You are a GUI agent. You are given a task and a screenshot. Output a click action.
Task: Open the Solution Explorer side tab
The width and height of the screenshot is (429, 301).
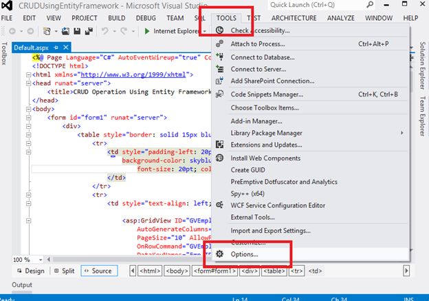422,65
